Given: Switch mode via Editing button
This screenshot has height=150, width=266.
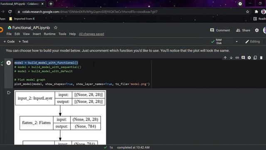Looking at the screenshot, I should [252, 42].
